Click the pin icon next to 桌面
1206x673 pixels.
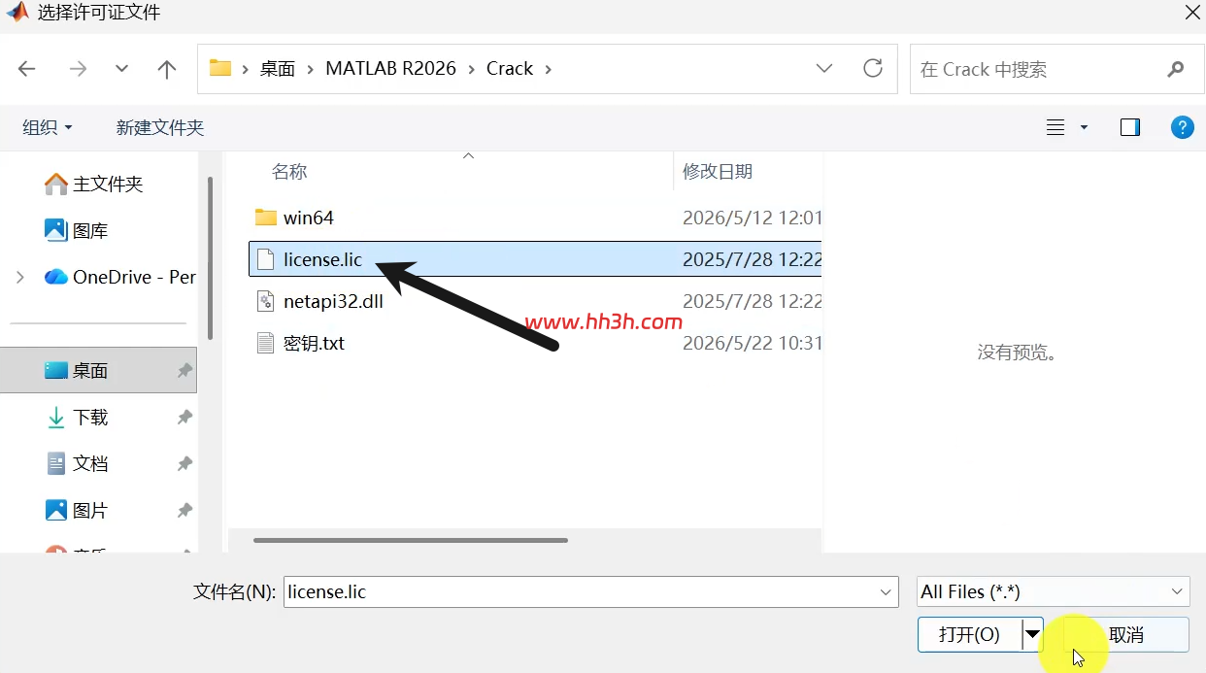click(184, 370)
